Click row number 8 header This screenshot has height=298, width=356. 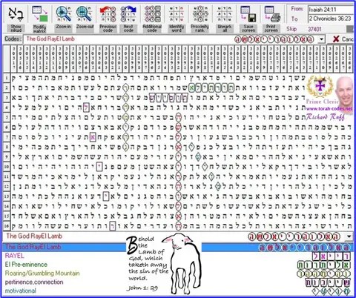click(7, 147)
